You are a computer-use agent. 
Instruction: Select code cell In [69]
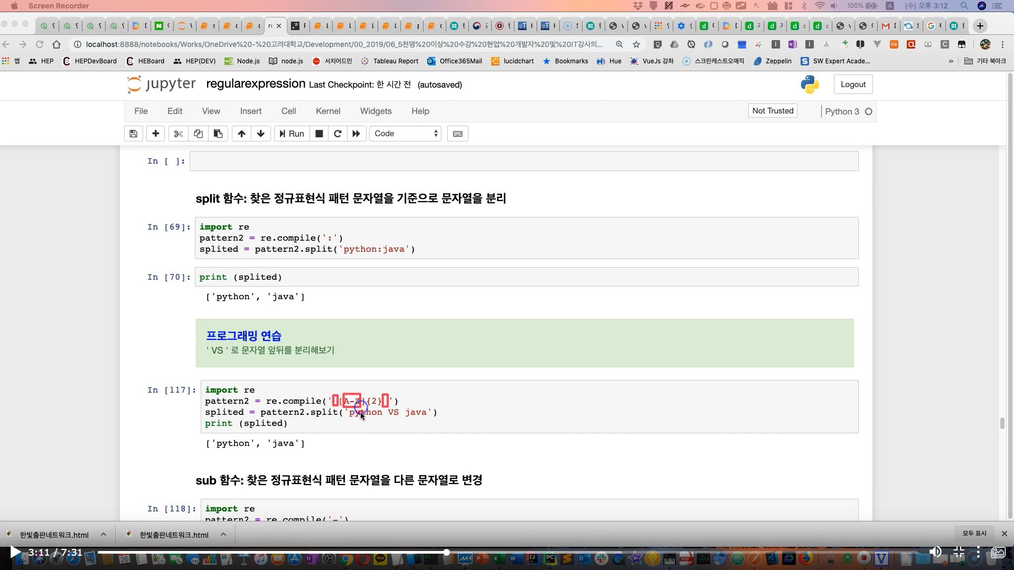[527, 238]
